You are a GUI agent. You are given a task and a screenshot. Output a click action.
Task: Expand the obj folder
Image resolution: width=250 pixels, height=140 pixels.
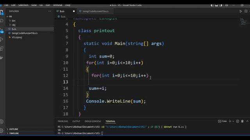click(30, 25)
